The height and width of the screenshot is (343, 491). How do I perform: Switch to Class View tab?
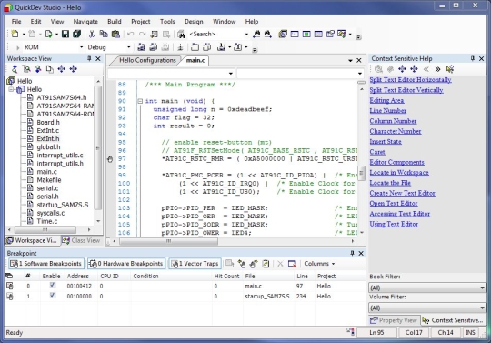tap(82, 240)
